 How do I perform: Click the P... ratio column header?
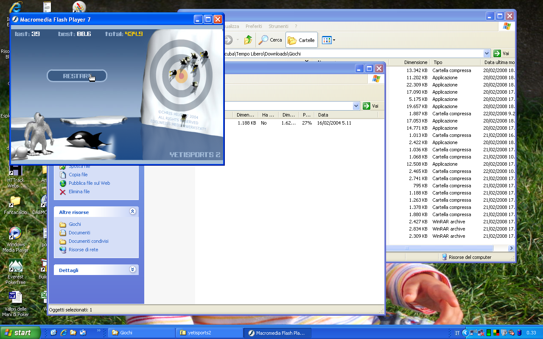coord(306,115)
